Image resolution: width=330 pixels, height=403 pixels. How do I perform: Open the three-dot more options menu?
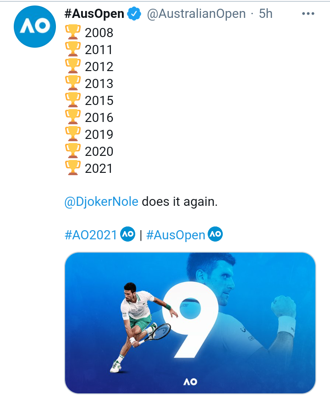tap(308, 14)
